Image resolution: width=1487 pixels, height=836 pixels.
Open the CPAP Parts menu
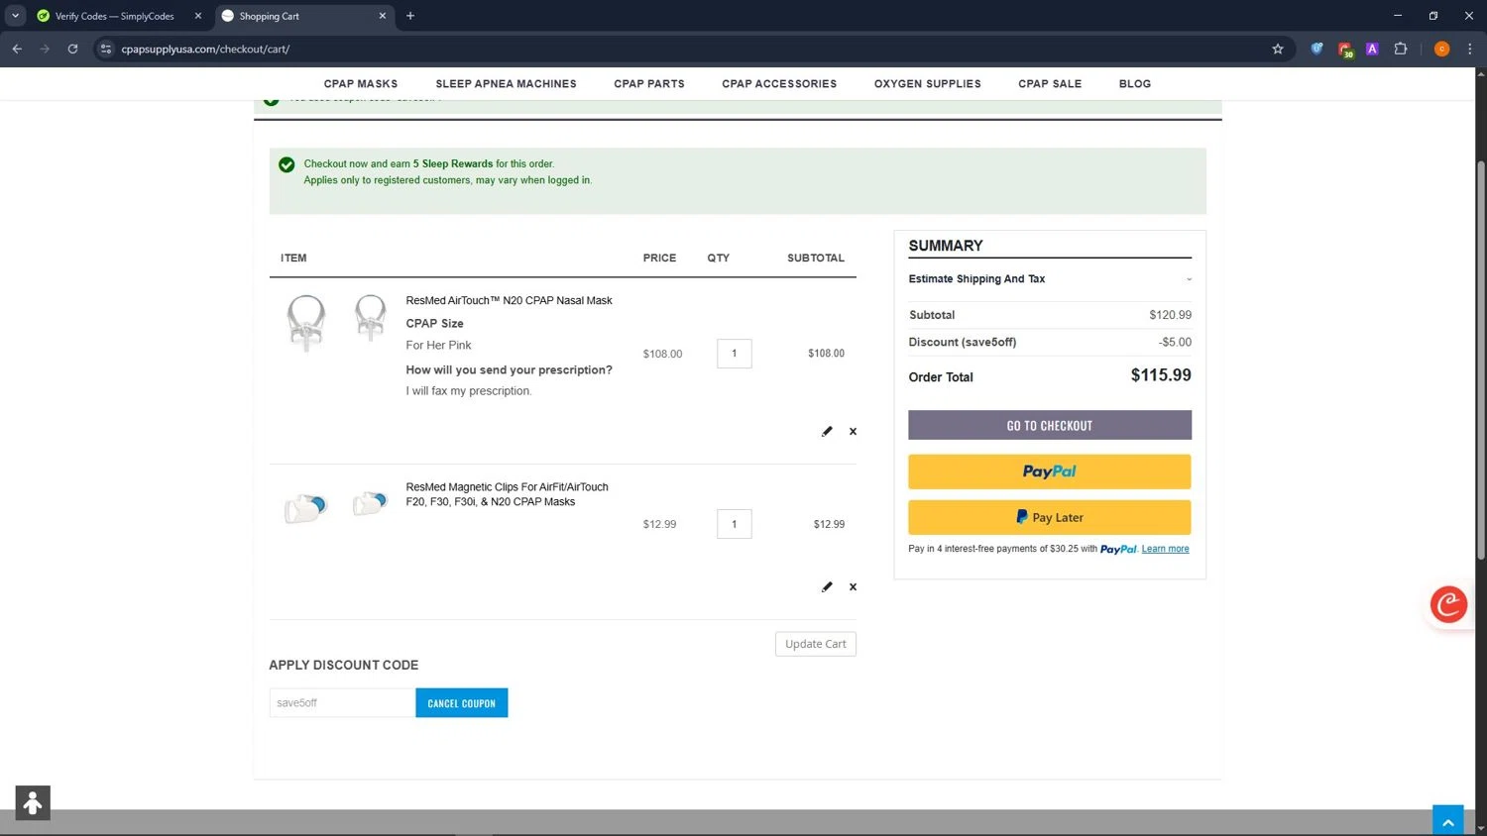(649, 84)
